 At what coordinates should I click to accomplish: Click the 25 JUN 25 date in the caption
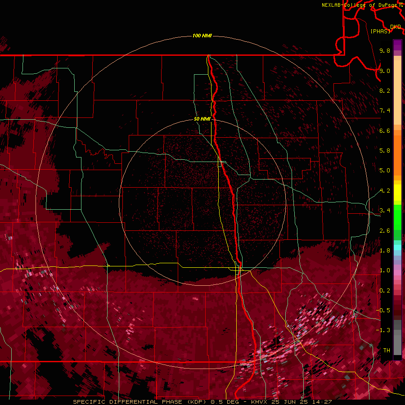(289, 402)
